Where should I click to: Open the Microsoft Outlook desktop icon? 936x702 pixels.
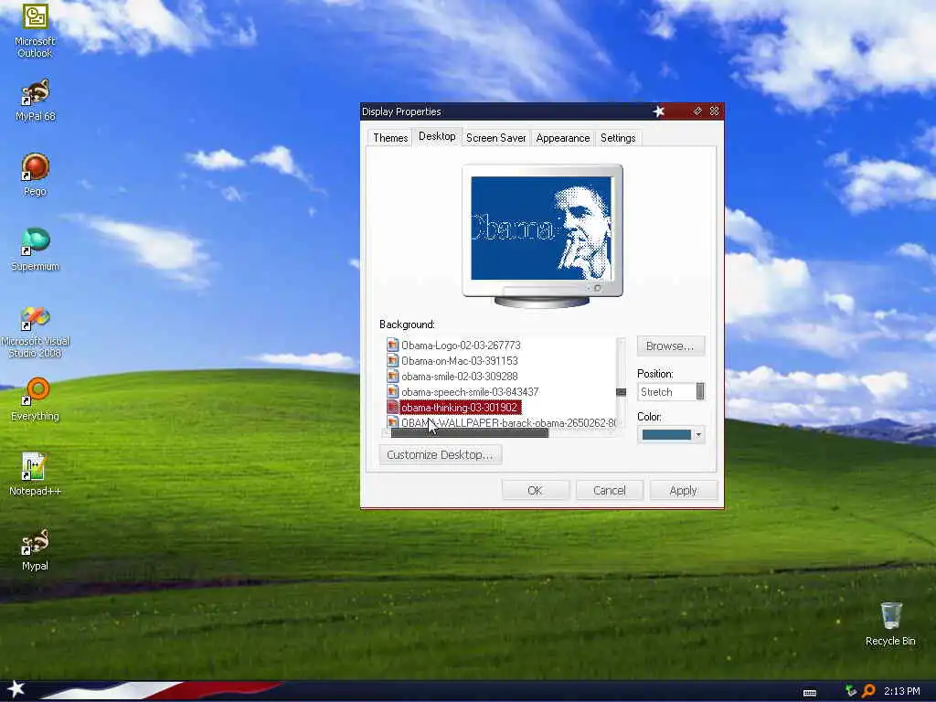click(x=35, y=30)
